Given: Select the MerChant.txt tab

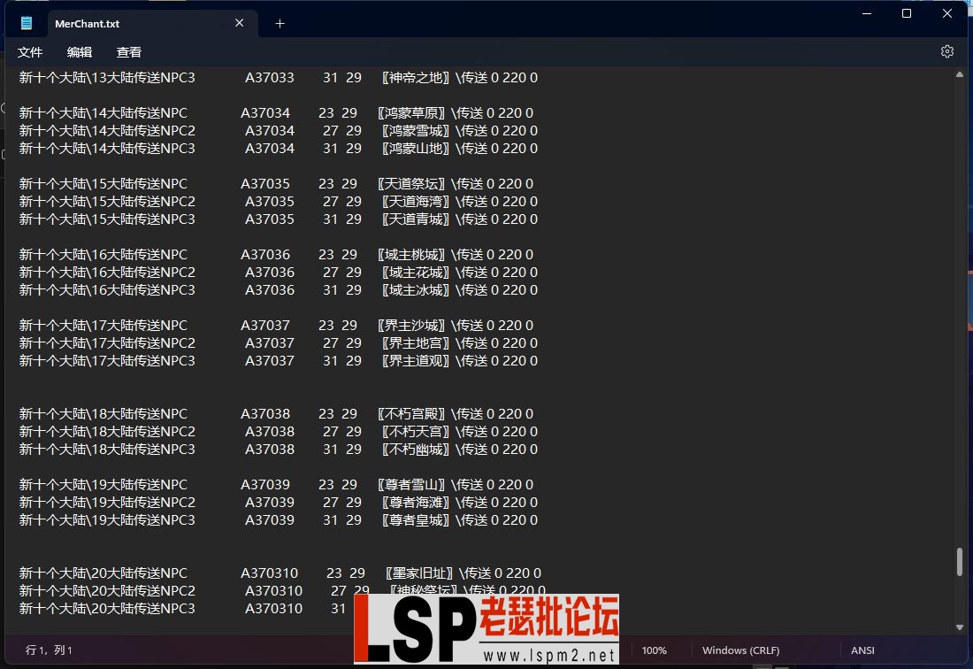Looking at the screenshot, I should click(153, 24).
